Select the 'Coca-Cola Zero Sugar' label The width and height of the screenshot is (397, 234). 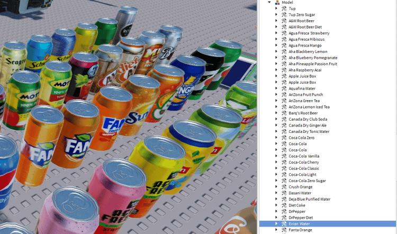pyautogui.click(x=308, y=181)
